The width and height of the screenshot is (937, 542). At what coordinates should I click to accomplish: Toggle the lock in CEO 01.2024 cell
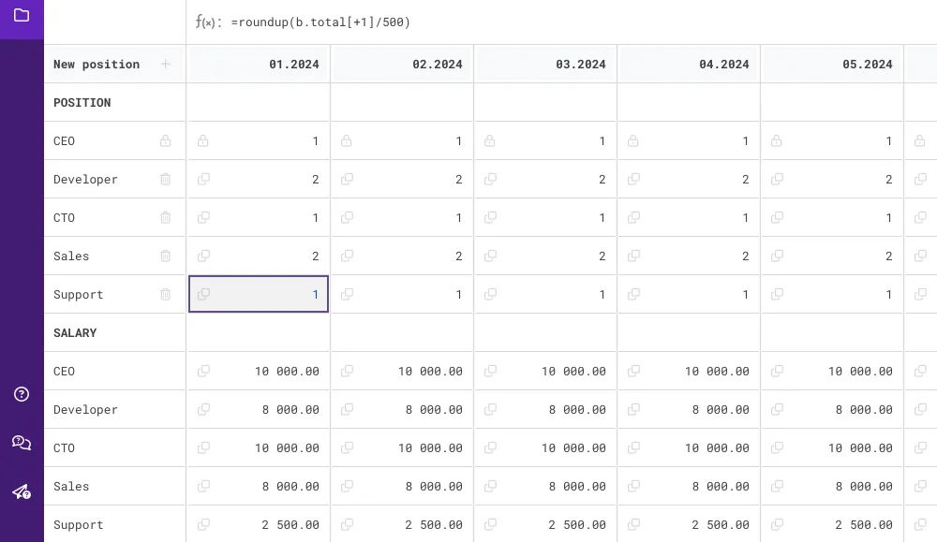pos(203,141)
